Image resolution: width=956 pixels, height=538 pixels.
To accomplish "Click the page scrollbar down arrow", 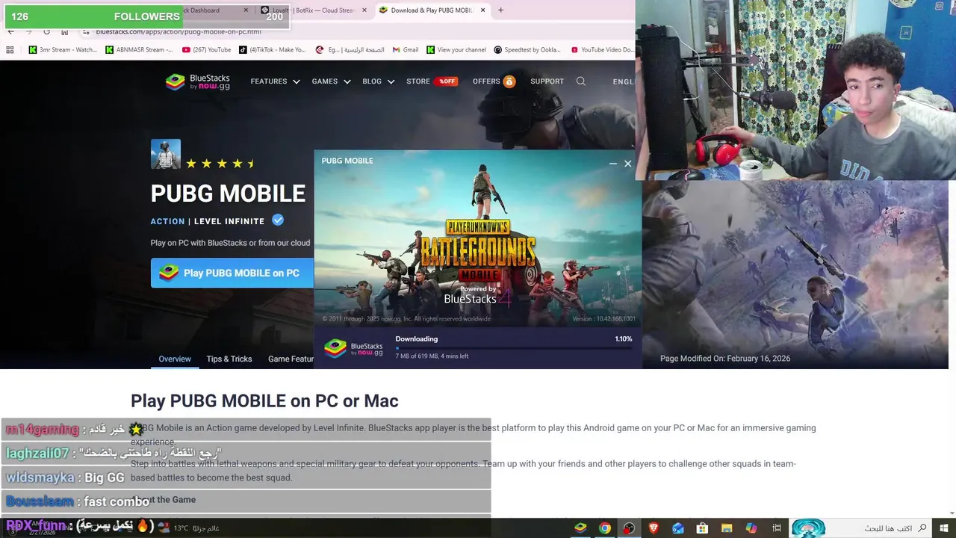I will [x=951, y=513].
